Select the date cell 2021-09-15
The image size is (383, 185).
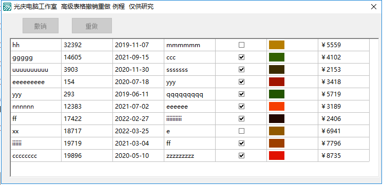pos(138,57)
